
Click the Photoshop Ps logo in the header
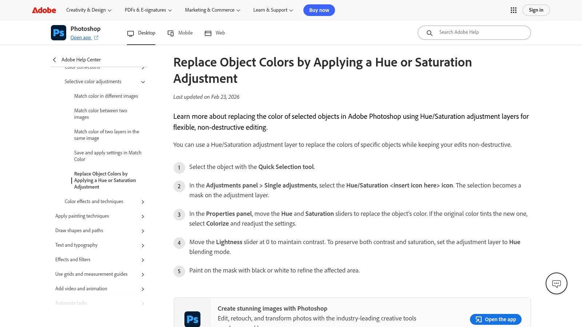pos(59,33)
